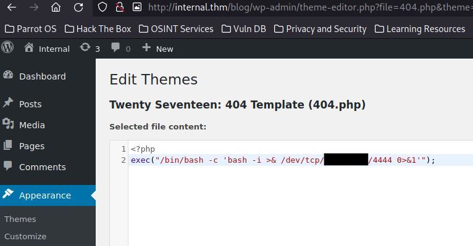Click Twenty Seventeen 404 Template heading
The height and width of the screenshot is (246, 473).
point(237,105)
